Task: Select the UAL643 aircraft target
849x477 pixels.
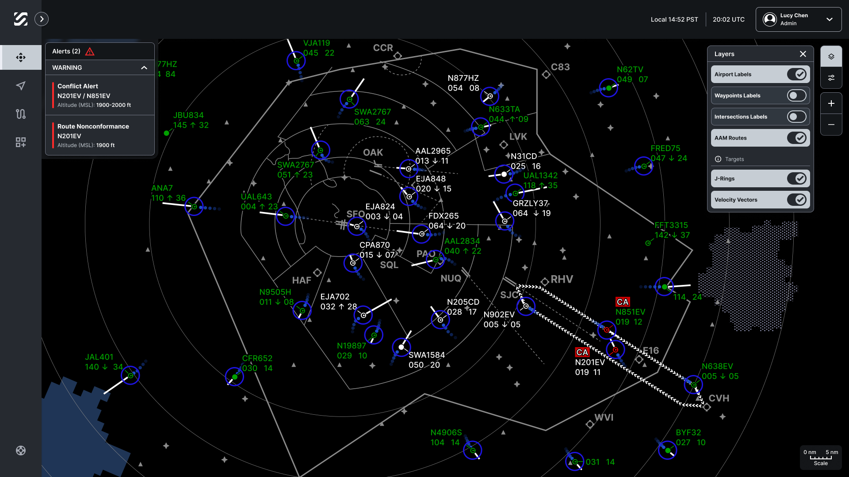Action: tap(286, 216)
